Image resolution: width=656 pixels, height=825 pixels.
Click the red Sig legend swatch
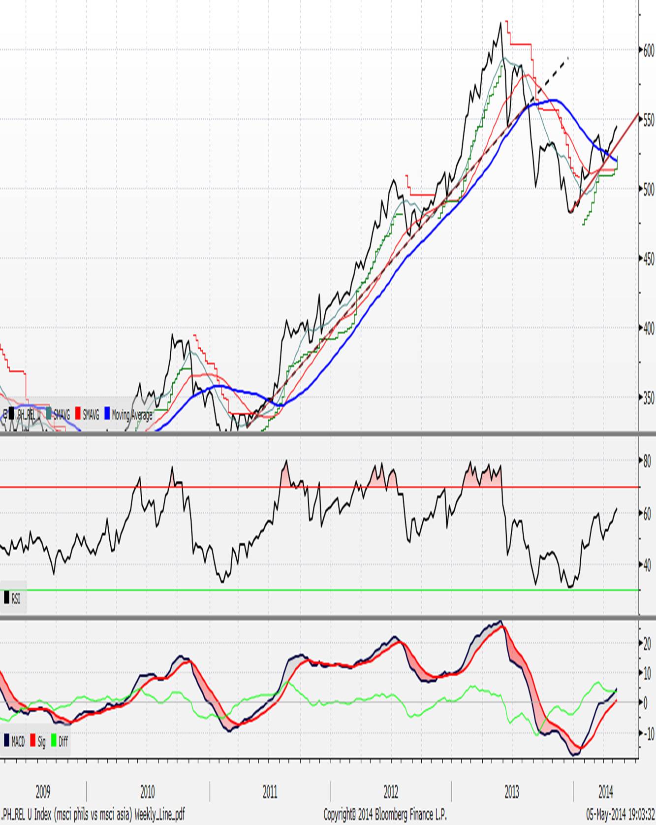[33, 740]
